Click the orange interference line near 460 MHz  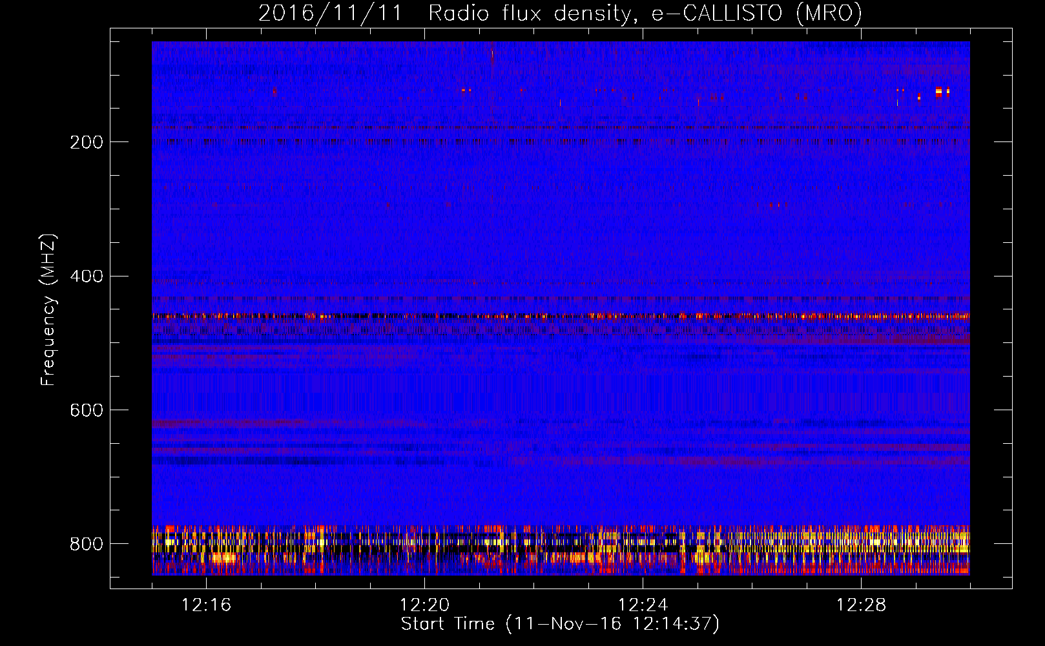(x=561, y=317)
